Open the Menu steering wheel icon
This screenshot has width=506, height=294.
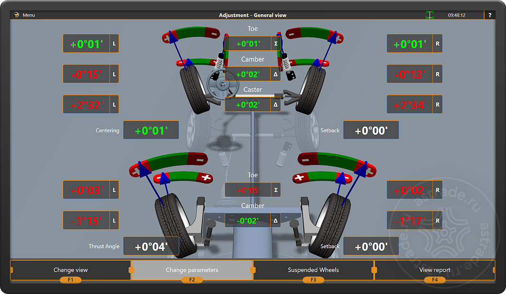pos(16,15)
